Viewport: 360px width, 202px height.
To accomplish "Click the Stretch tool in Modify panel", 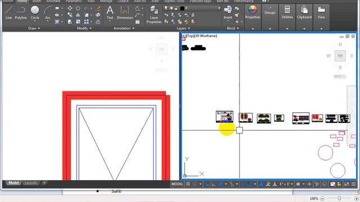I will click(70, 22).
